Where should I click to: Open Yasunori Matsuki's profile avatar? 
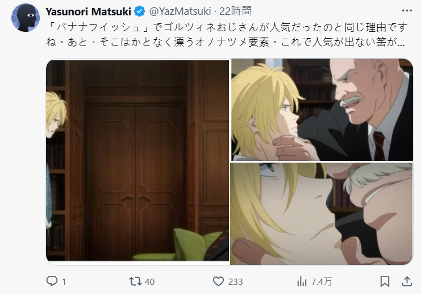26,18
